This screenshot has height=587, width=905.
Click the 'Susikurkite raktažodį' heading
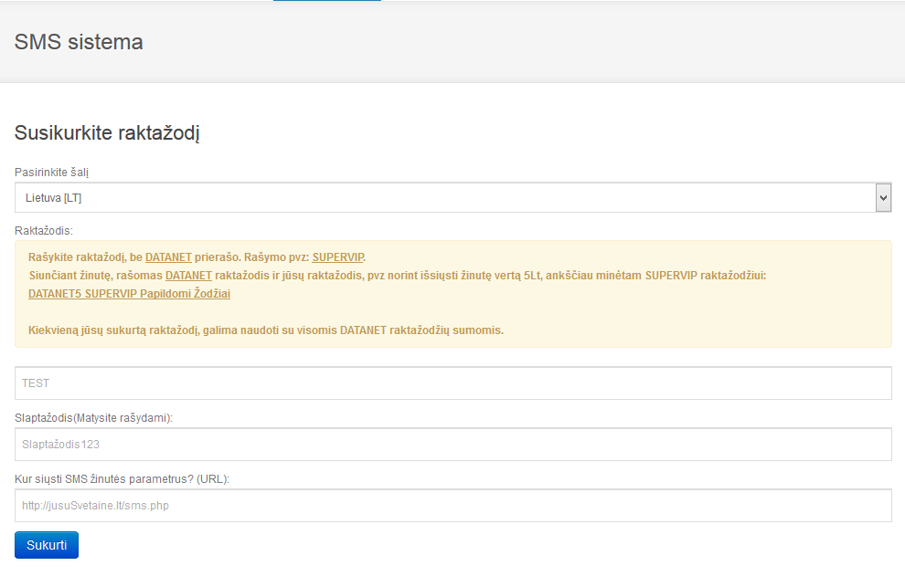[107, 132]
